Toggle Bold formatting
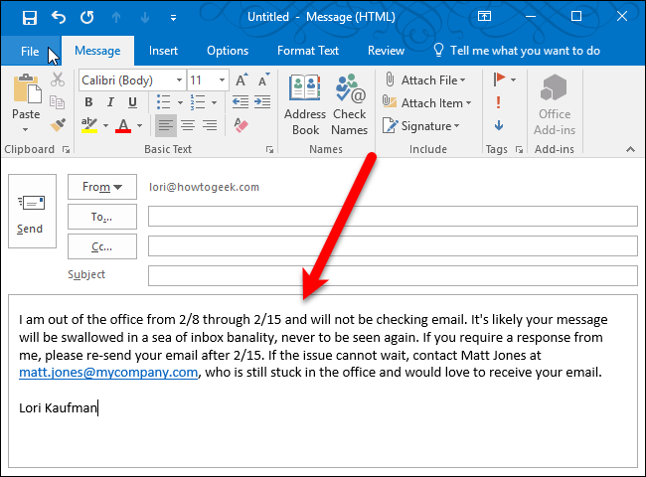 tap(88, 101)
